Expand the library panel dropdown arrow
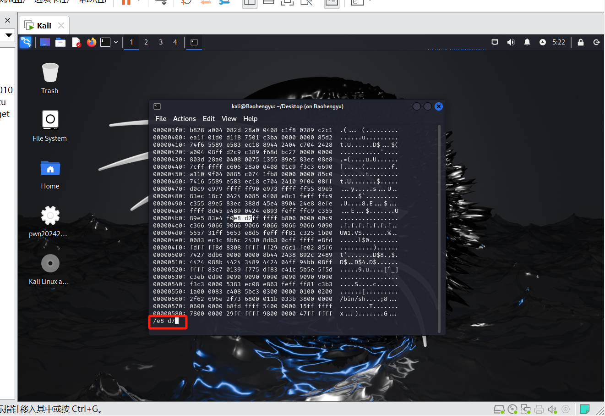Viewport: 605px width, 416px height. (8, 35)
